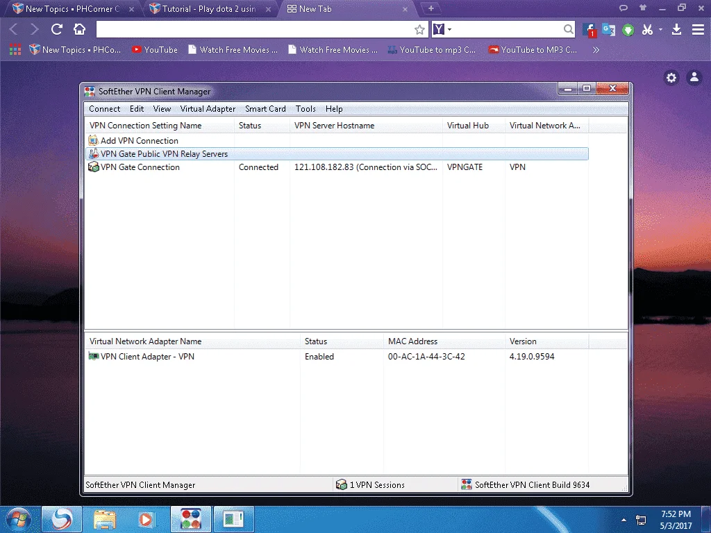Open the Virtual Adapter menu
The image size is (711, 533).
(208, 109)
